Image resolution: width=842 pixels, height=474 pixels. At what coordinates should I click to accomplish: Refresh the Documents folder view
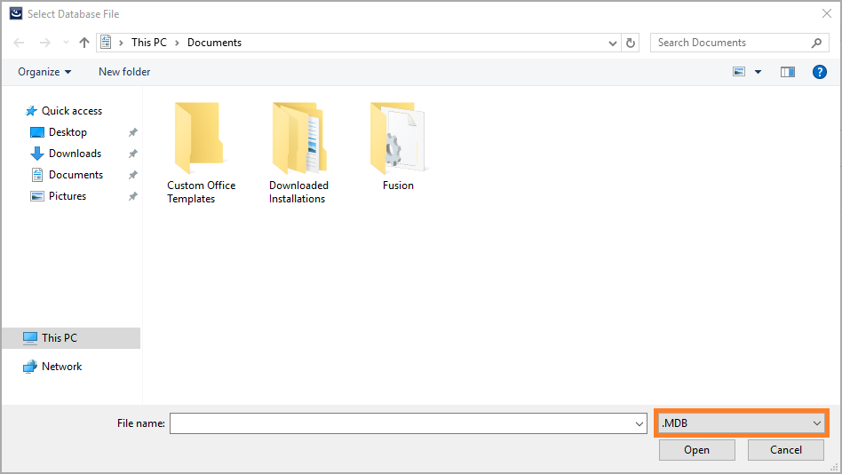point(631,43)
